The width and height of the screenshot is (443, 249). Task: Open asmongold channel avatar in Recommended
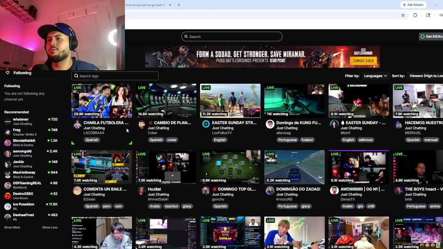point(8,153)
